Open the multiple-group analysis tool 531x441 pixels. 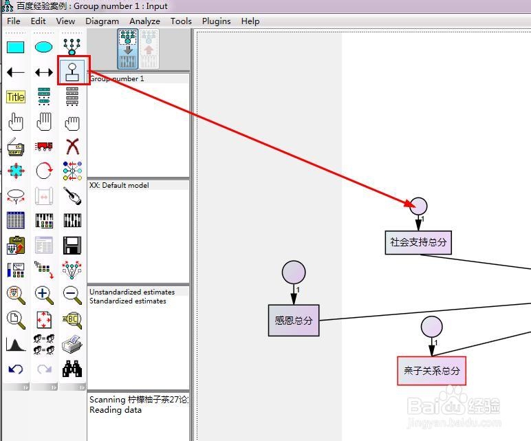pos(44,345)
